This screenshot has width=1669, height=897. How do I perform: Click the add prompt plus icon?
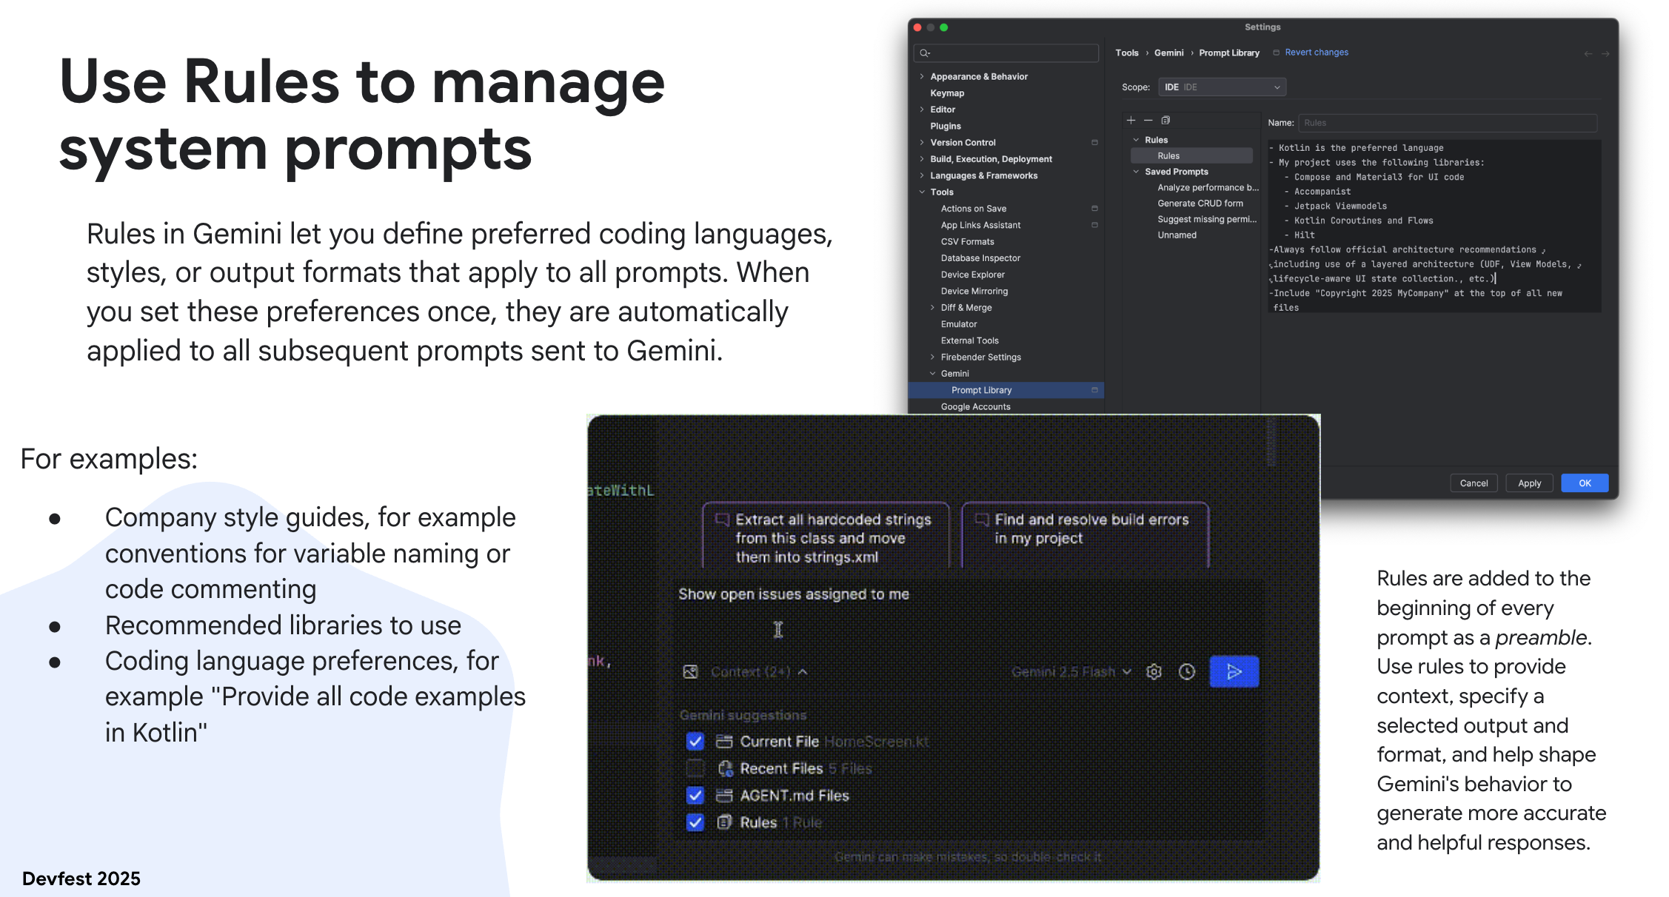1131,120
